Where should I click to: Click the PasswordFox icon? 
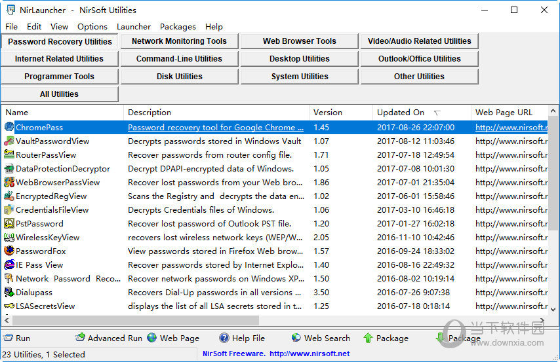pos(9,251)
